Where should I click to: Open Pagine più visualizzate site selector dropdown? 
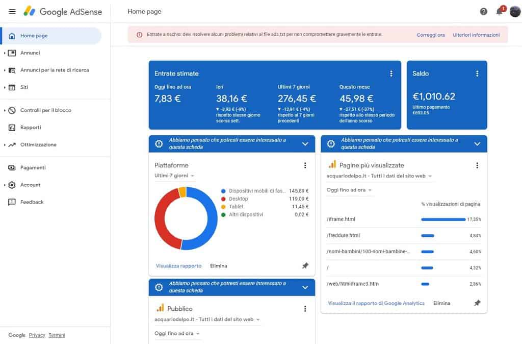coord(379,176)
